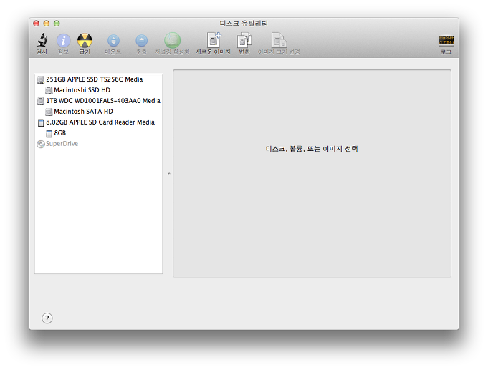Open the 로그 (Log) icon
The height and width of the screenshot is (370, 488).
pos(446,40)
